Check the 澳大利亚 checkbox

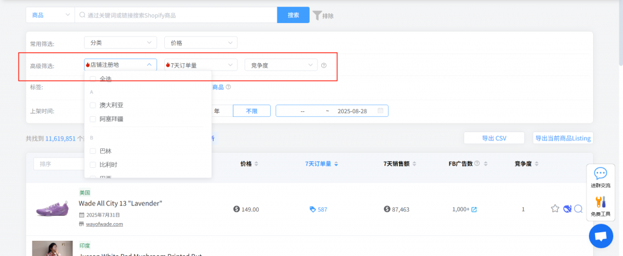92,105
